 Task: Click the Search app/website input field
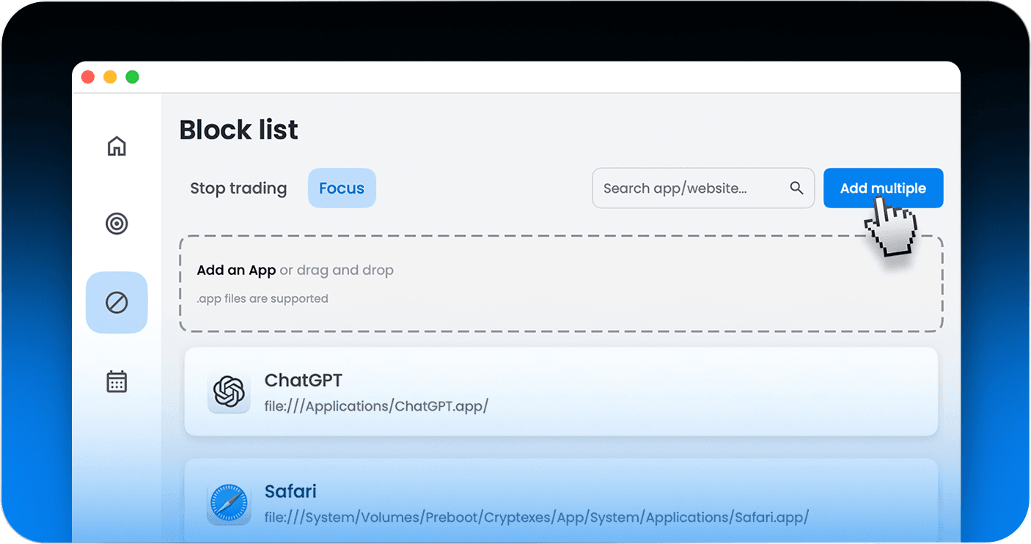pyautogui.click(x=689, y=188)
